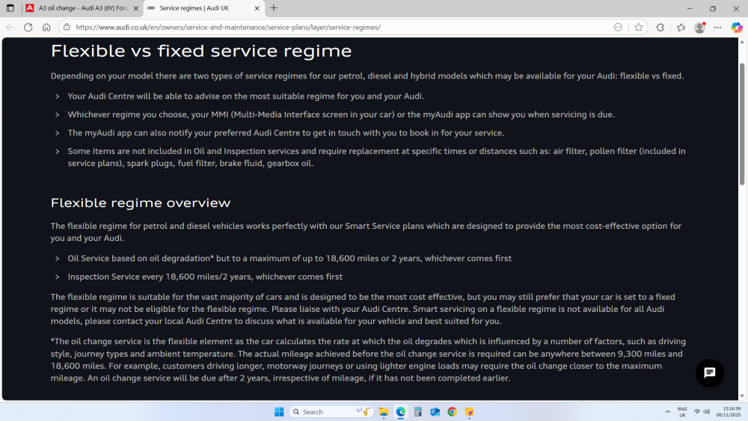Close the A3 oil change forum tab

[136, 8]
